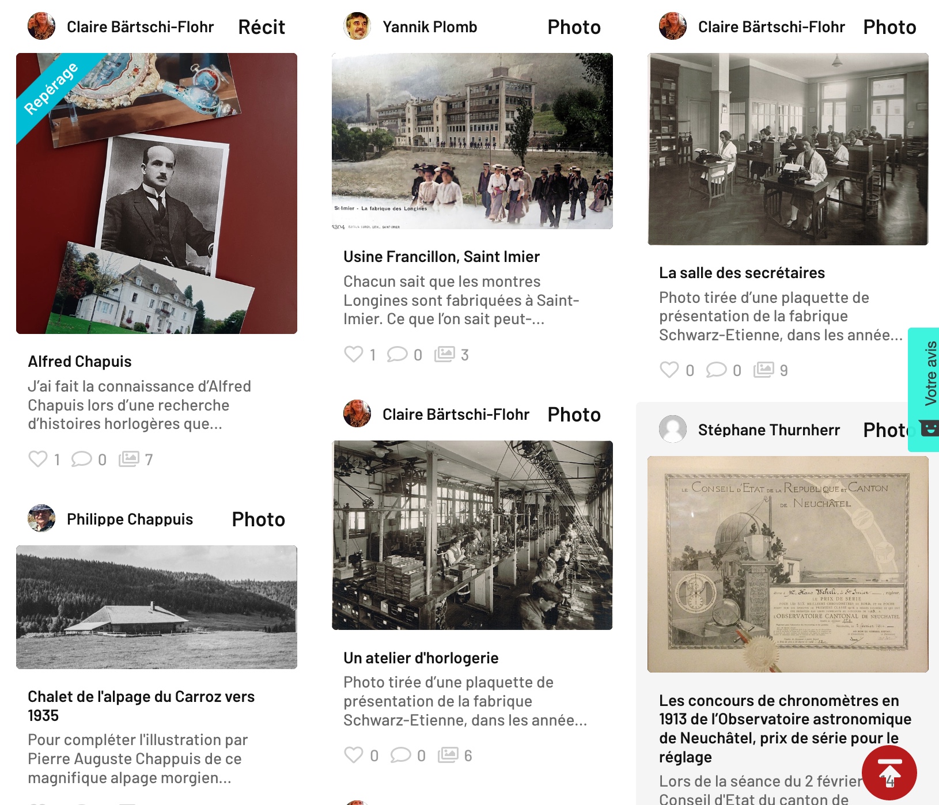Open the Alfred Chapuis story title
Viewport: 939px width, 805px height.
coord(80,362)
